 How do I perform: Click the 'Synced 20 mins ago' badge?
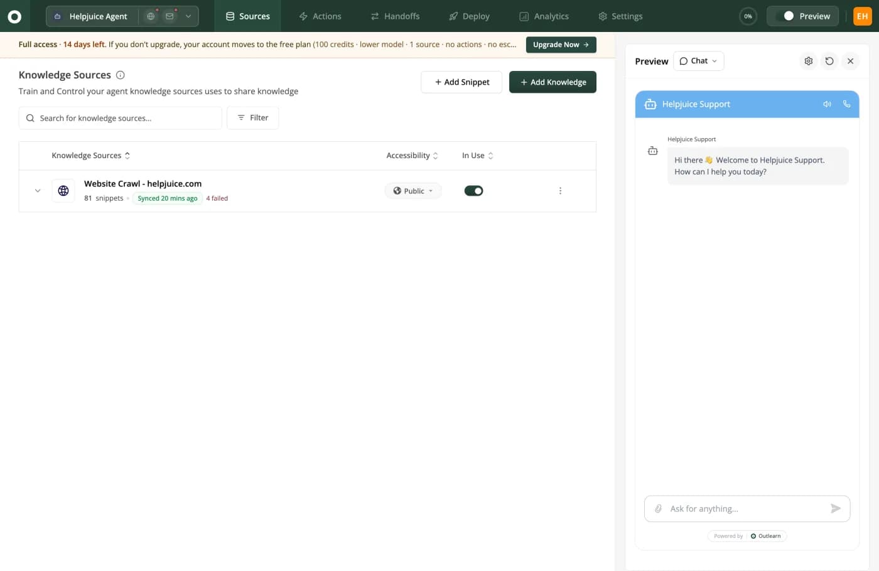point(168,198)
